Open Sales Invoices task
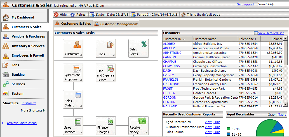The image size is (289, 137). (73, 126)
